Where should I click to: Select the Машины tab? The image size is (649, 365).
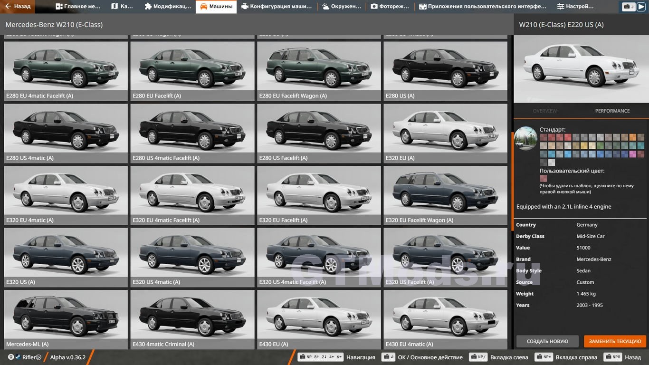tap(216, 7)
